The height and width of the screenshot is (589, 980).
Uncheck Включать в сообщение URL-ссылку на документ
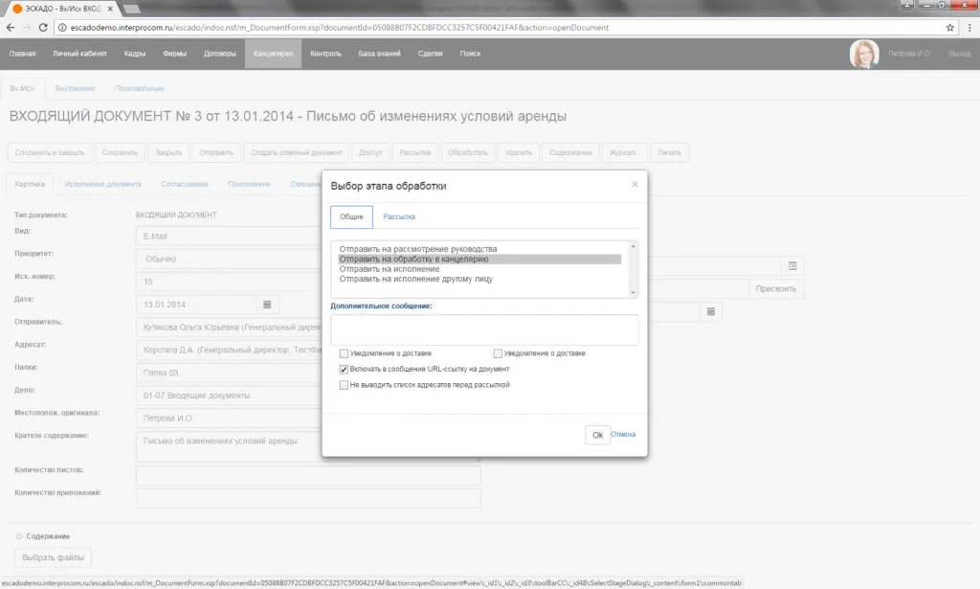[345, 369]
